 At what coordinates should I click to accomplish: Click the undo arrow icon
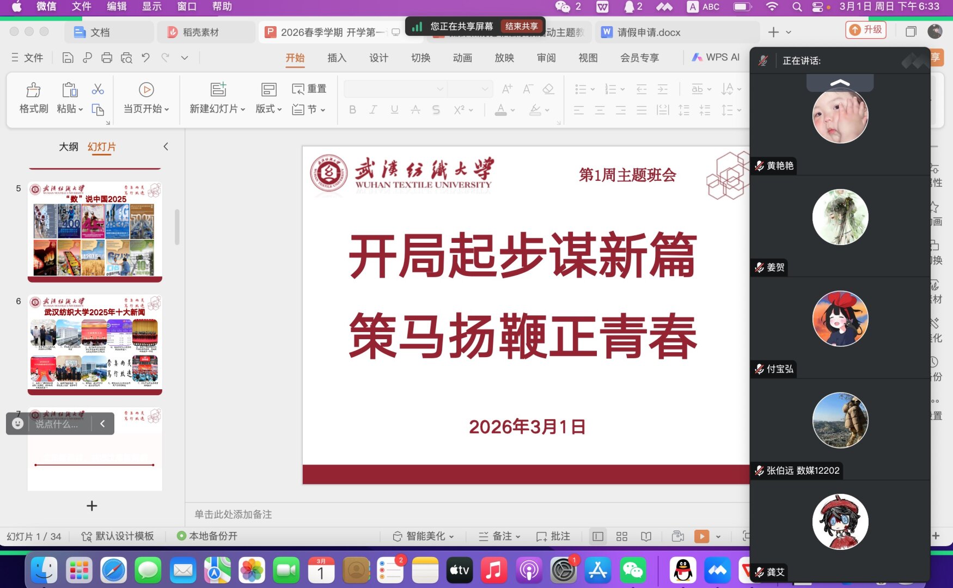(x=145, y=58)
